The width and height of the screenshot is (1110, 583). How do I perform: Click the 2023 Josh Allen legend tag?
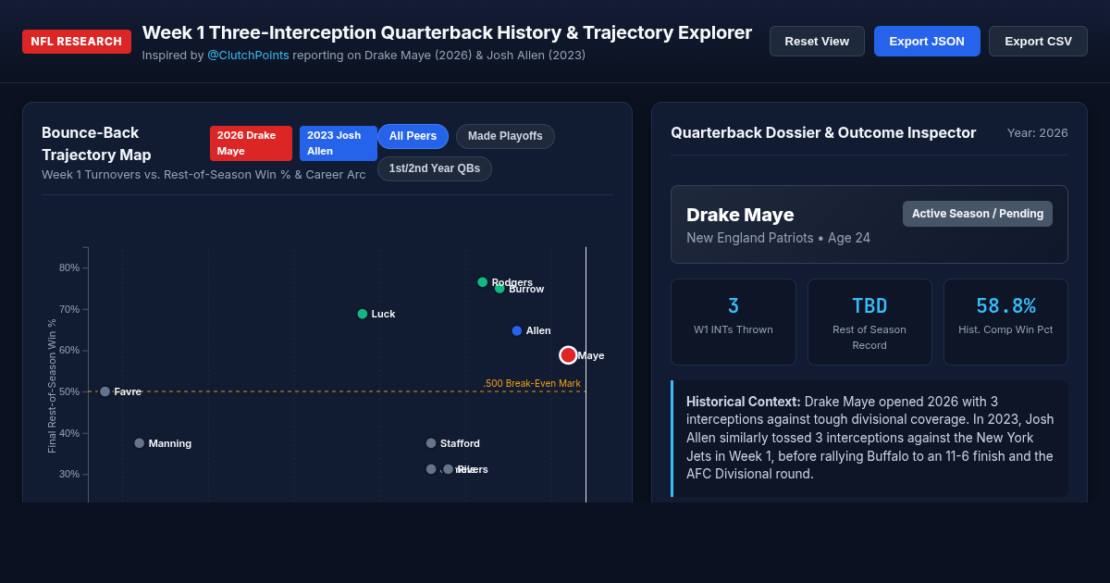[338, 143]
